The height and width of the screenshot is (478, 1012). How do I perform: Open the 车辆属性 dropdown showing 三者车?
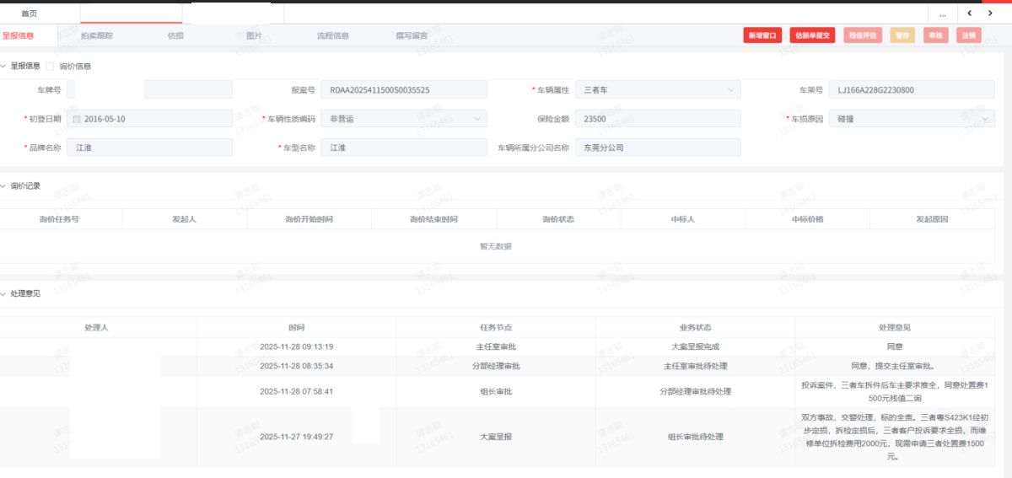tap(657, 90)
